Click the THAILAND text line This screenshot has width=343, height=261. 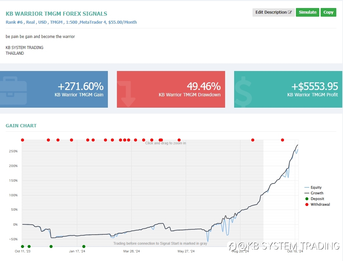[15, 53]
